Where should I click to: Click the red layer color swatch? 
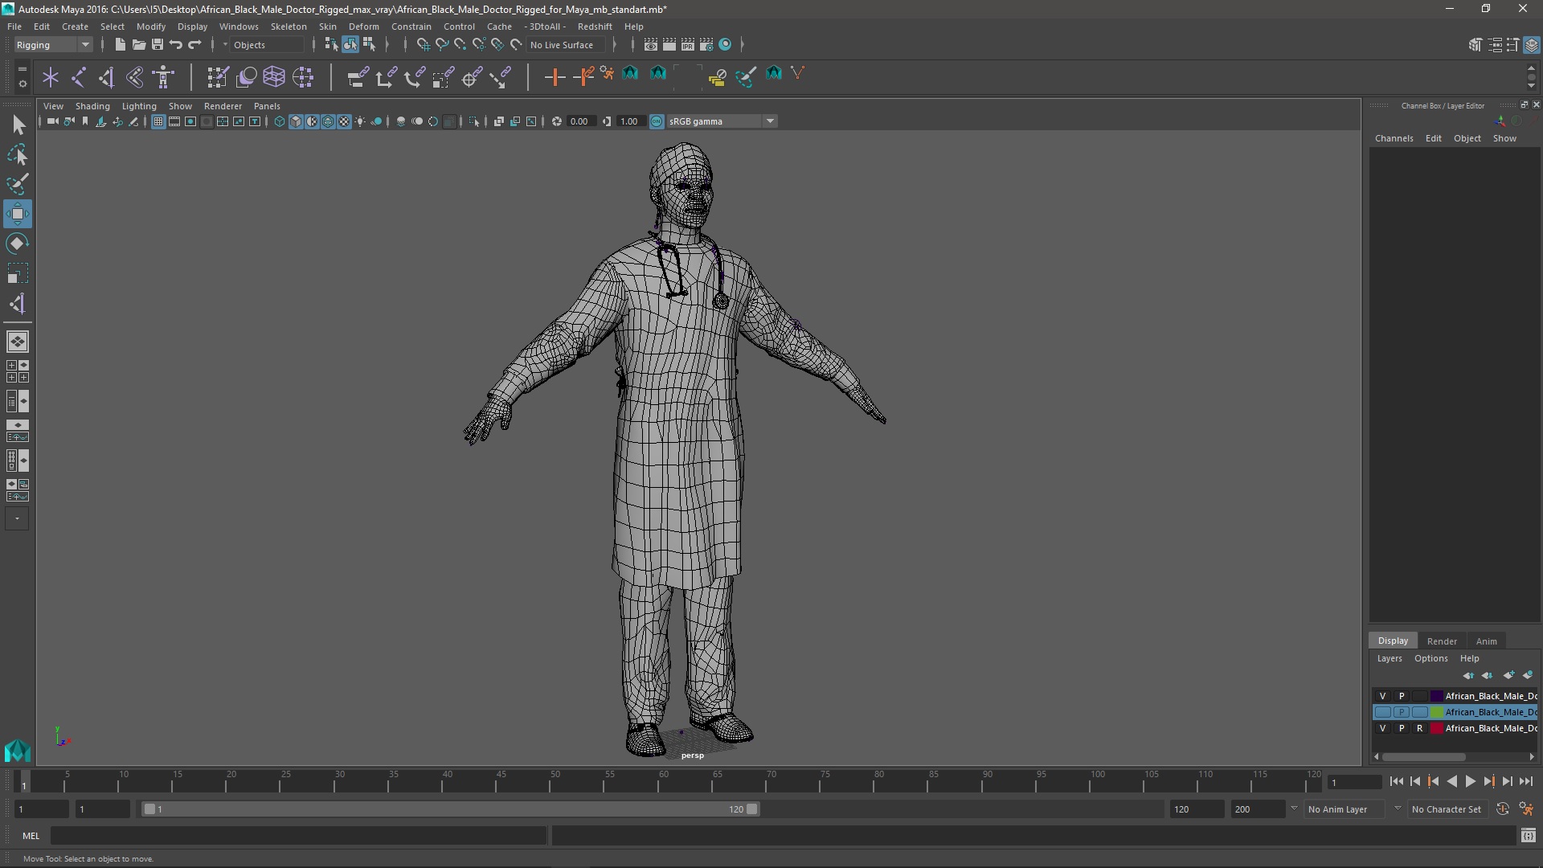1436,728
